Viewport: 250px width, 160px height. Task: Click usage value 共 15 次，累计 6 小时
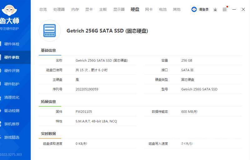click(x=92, y=70)
